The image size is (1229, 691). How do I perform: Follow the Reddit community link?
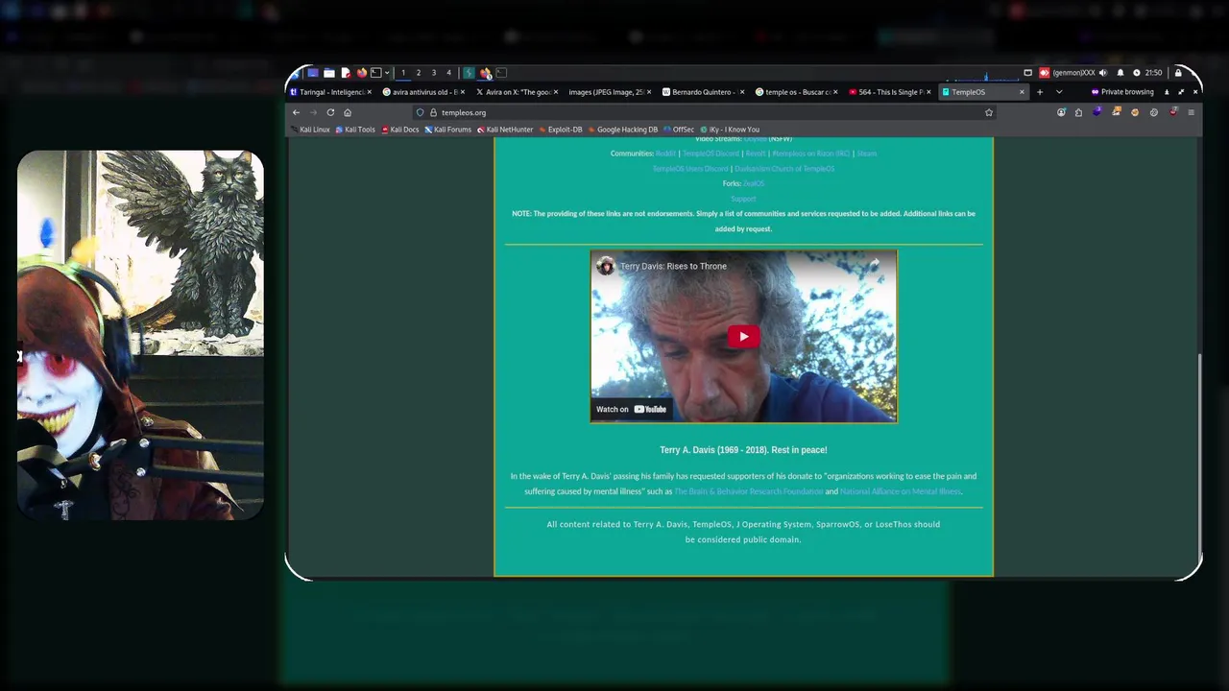coord(665,154)
